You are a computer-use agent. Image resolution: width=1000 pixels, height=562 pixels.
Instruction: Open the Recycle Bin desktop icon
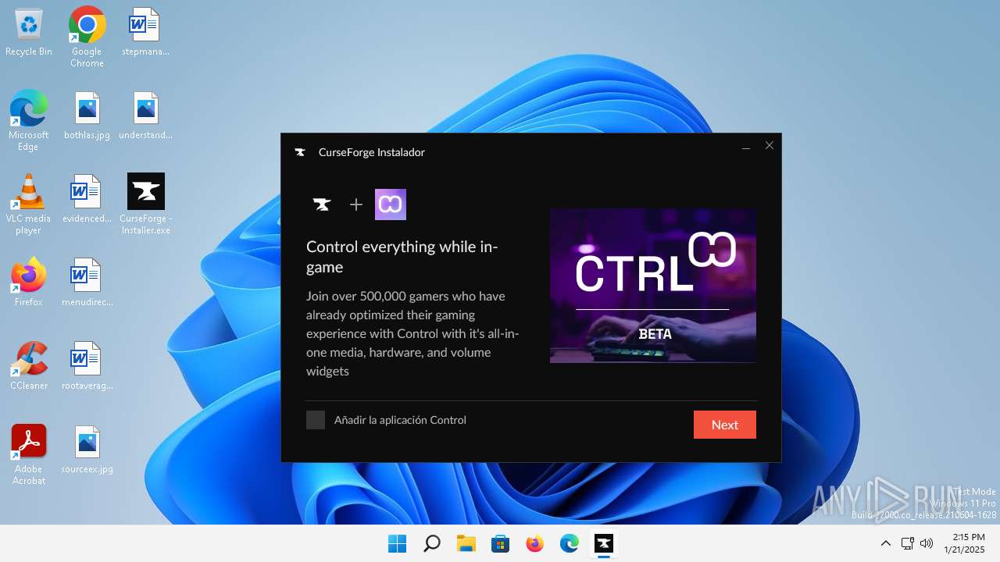[x=29, y=33]
